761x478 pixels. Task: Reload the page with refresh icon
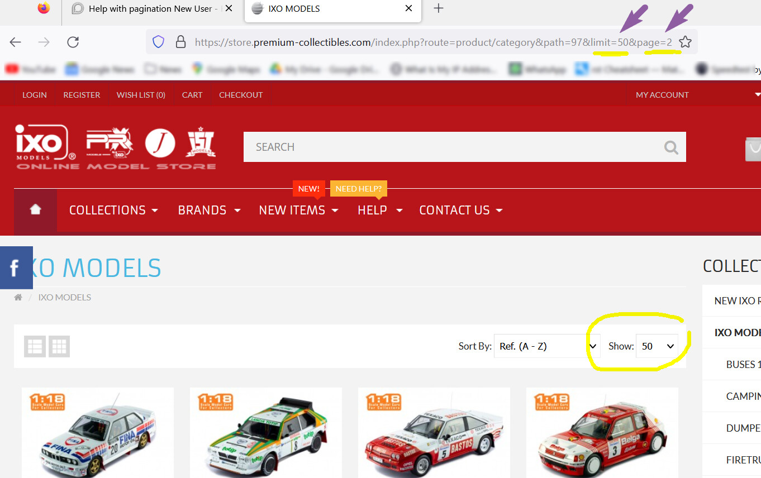(x=73, y=42)
